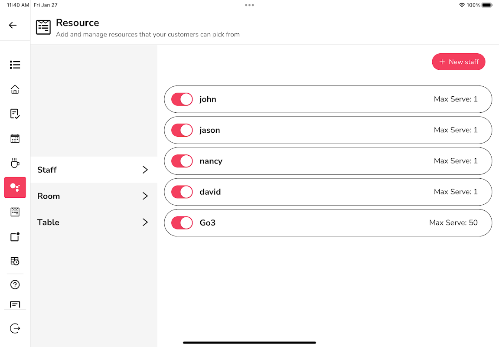The height and width of the screenshot is (347, 499).
Task: Disable the john staff toggle
Action: [182, 99]
